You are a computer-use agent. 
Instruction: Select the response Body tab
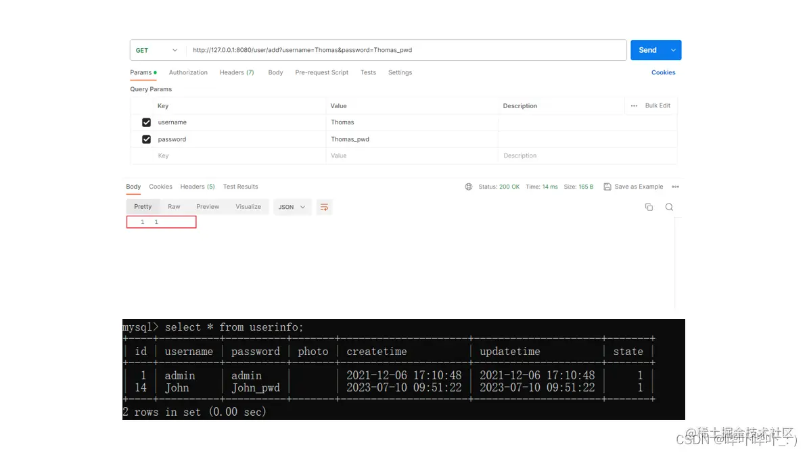(133, 187)
